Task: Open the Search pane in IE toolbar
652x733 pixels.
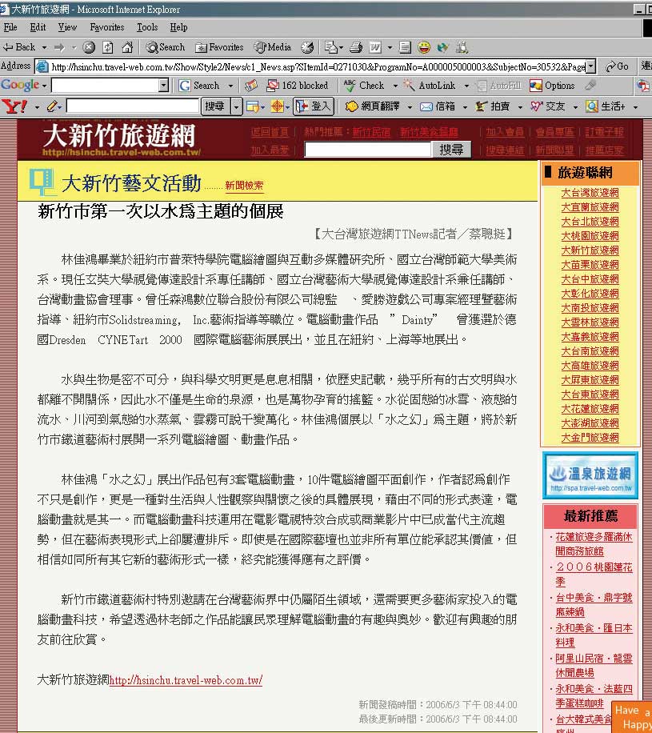Action: pos(165,47)
